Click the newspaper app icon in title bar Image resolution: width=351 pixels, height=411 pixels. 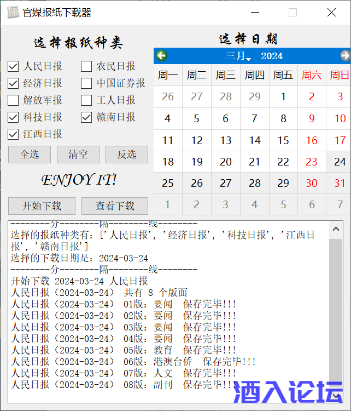point(12,12)
